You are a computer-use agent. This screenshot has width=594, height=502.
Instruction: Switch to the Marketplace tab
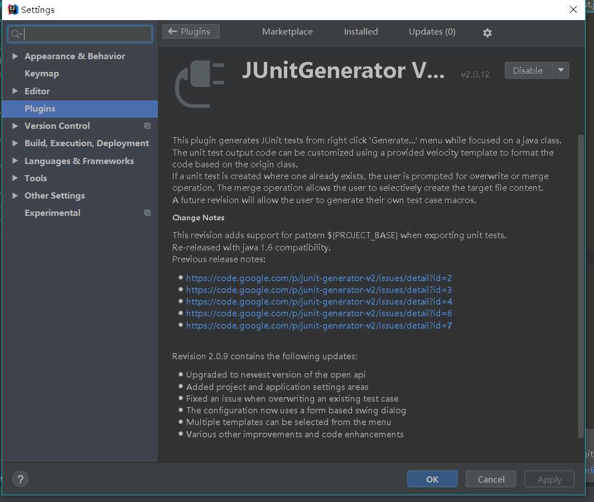point(288,31)
